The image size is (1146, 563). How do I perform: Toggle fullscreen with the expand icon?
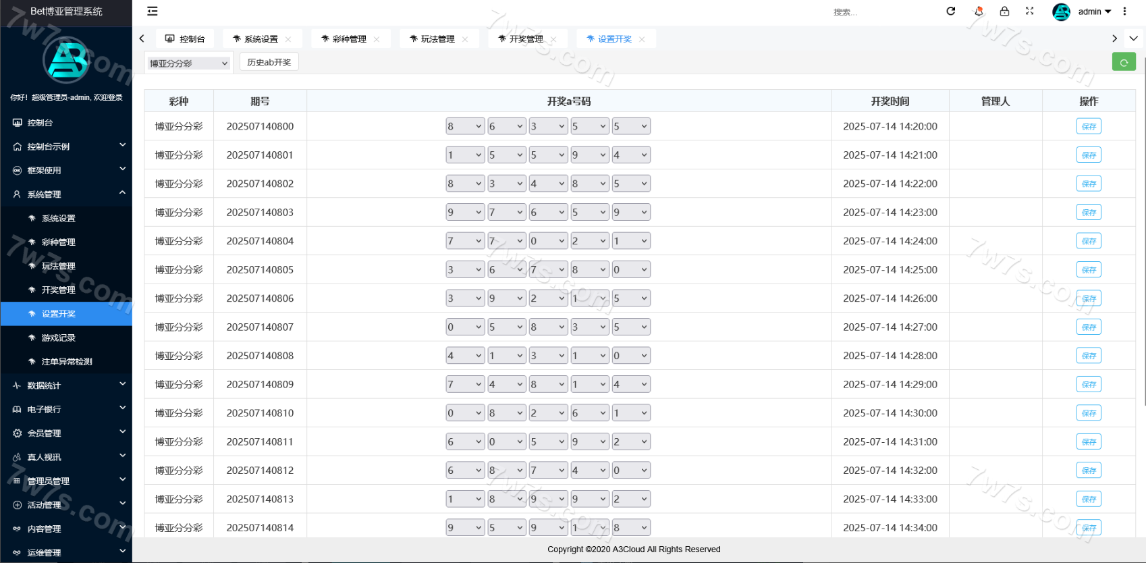click(1029, 11)
